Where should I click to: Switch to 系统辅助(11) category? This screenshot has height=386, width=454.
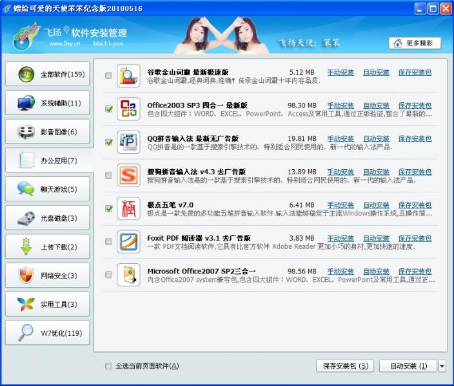pos(48,103)
